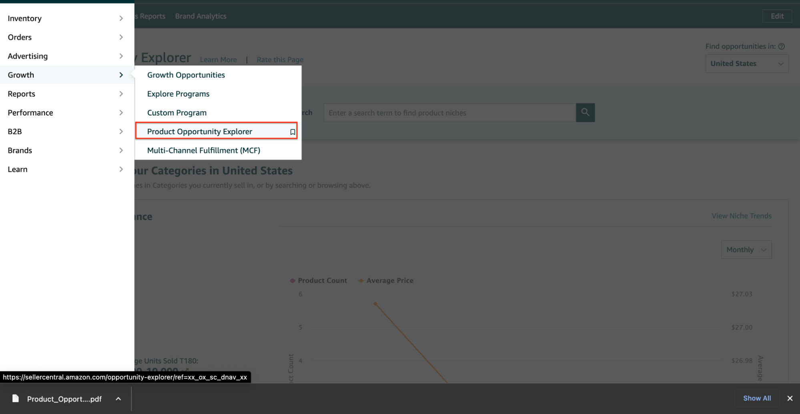The width and height of the screenshot is (800, 414).
Task: Click View Niche Trends
Action: click(741, 216)
